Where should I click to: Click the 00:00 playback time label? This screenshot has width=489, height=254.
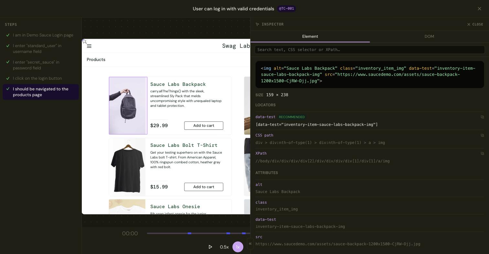click(130, 233)
